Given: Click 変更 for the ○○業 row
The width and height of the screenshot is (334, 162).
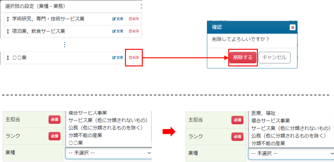Looking at the screenshot, I should pos(118,58).
